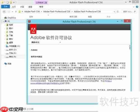
Task: Switch to the 查看 ribbon tab
Action: click(30, 7)
